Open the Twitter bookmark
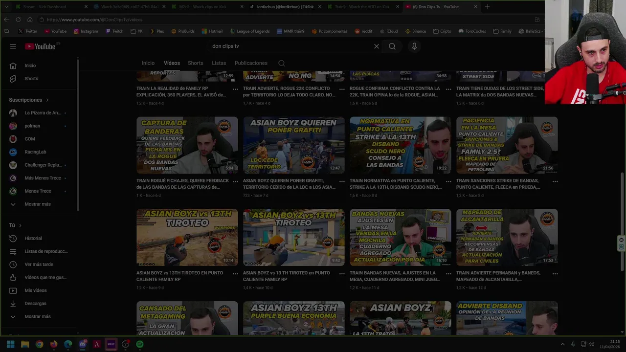The width and height of the screenshot is (626, 352). pos(27,31)
